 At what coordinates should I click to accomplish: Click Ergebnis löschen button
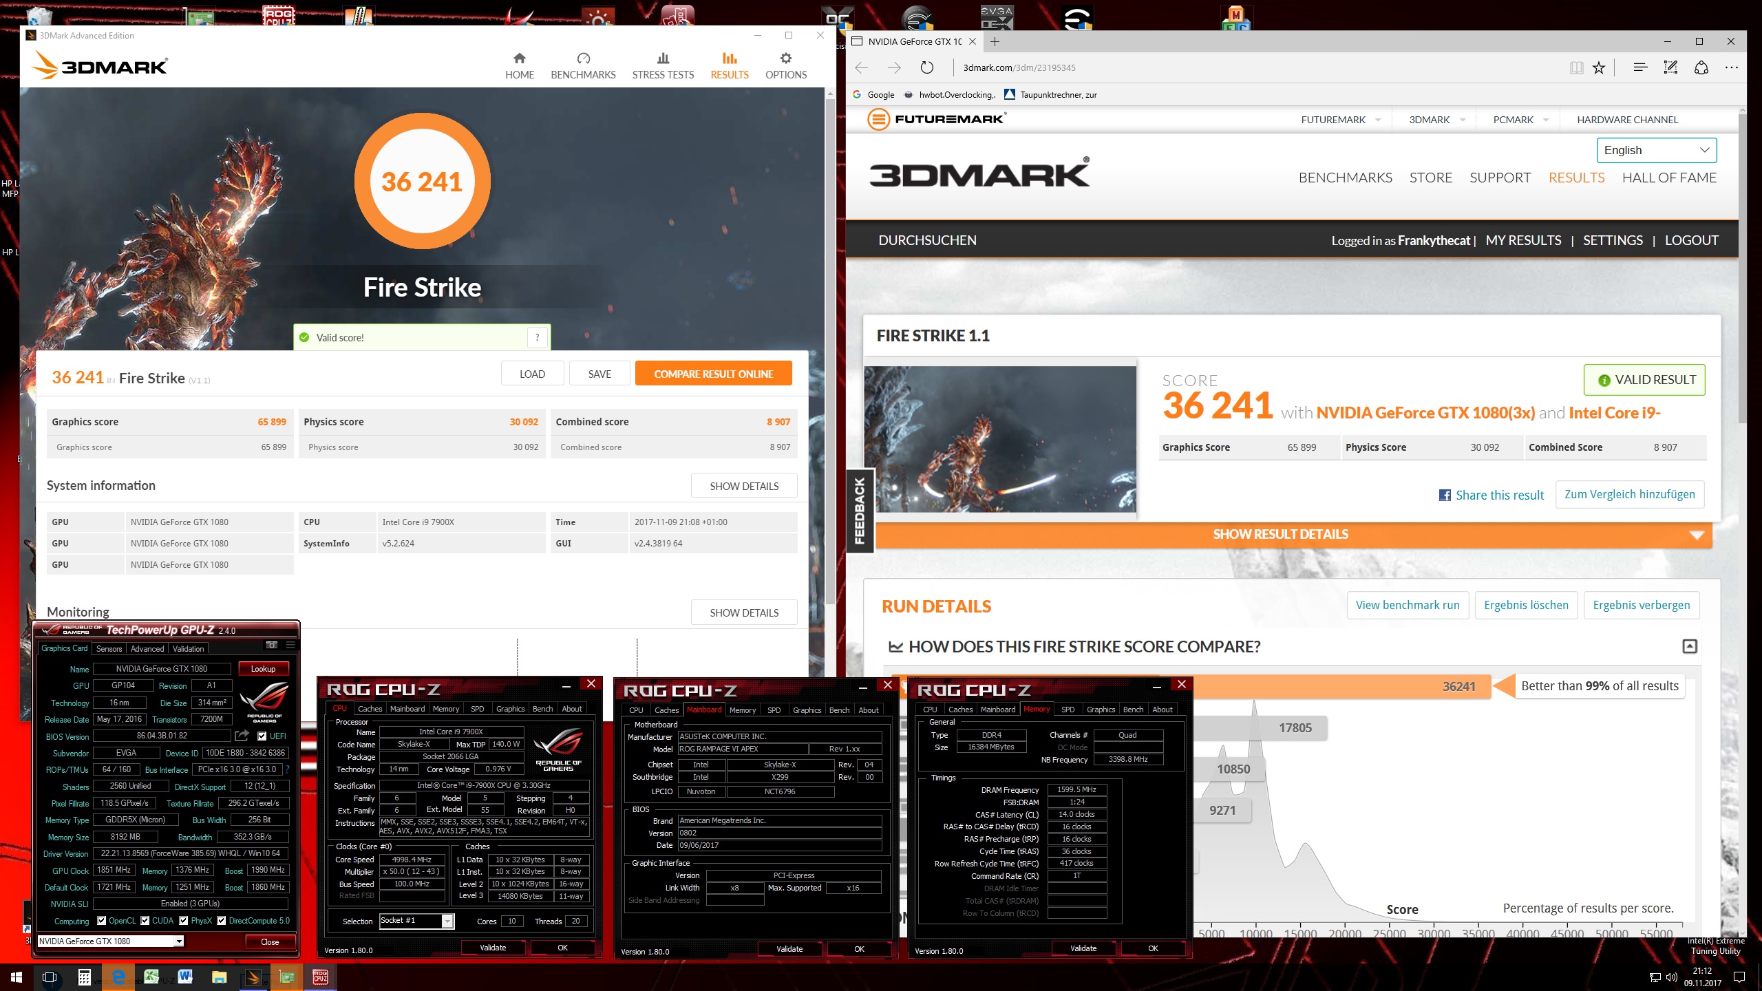(x=1526, y=605)
